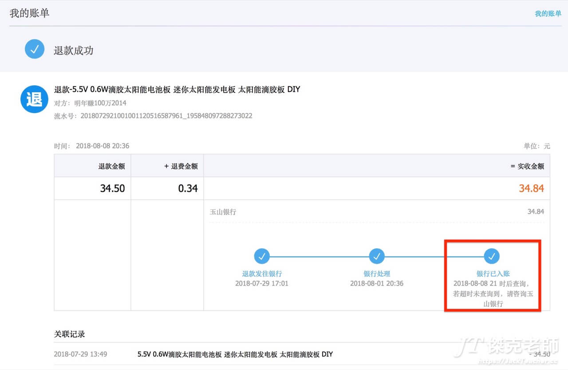Image resolution: width=568 pixels, height=370 pixels.
Task: Click the orange total 34.84
Action: (x=532, y=188)
